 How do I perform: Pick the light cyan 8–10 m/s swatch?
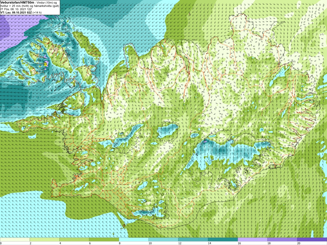(134, 240)
